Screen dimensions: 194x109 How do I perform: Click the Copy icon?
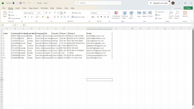(x=9, y=15)
